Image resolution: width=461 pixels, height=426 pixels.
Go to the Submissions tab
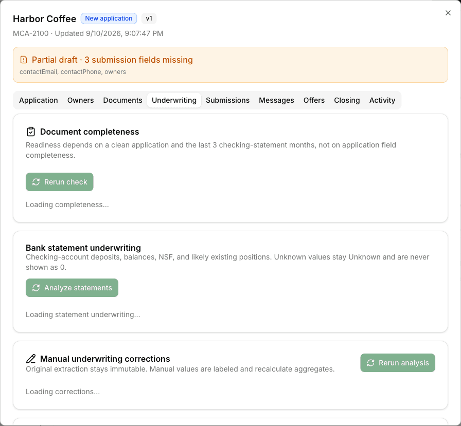pyautogui.click(x=227, y=100)
